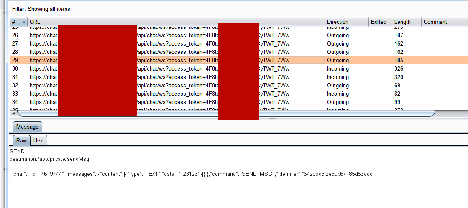Click length value 99 in row 34

point(397,102)
